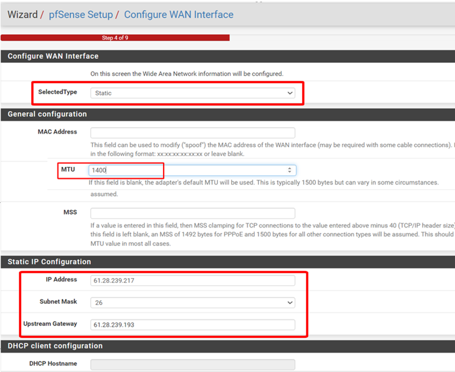Click the up arrow on MTU stepper
This screenshot has width=455, height=372.
[290, 168]
